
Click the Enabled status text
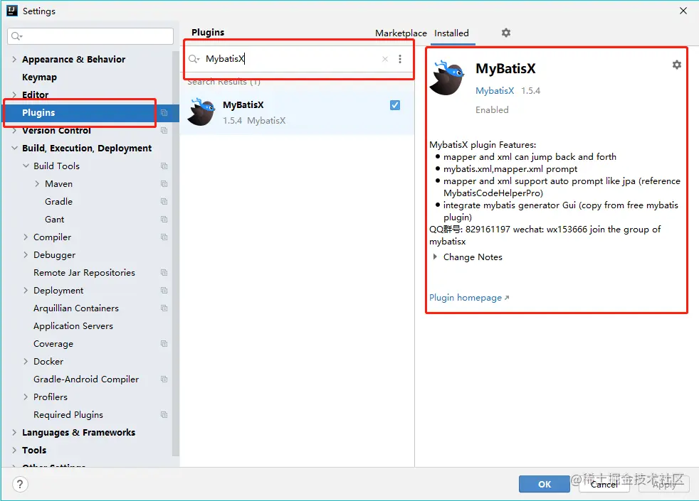point(492,110)
